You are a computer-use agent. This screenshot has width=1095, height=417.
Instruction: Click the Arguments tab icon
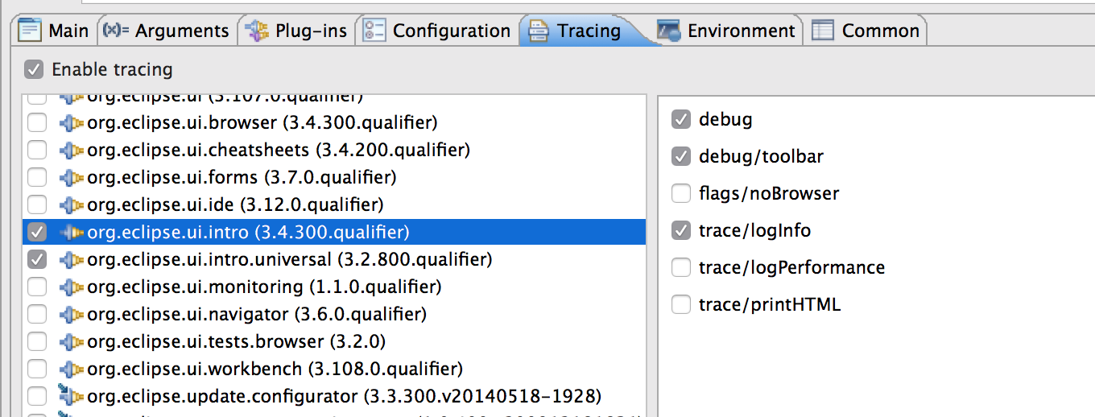coord(117,31)
